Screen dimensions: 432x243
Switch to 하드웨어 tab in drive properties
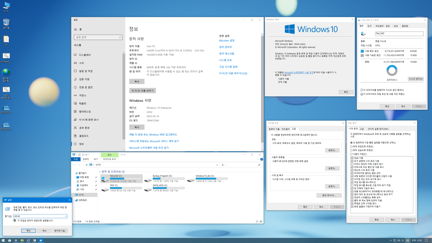[379, 26]
